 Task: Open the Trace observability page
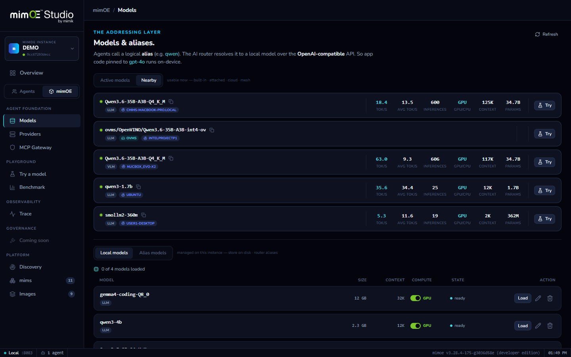tap(42, 214)
